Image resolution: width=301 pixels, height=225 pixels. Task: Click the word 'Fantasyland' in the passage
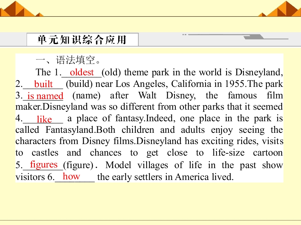click(70, 130)
